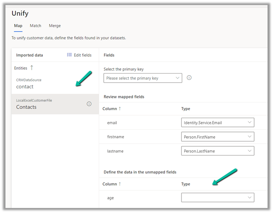Click the Edit fields button
273x213 pixels.
(x=79, y=55)
